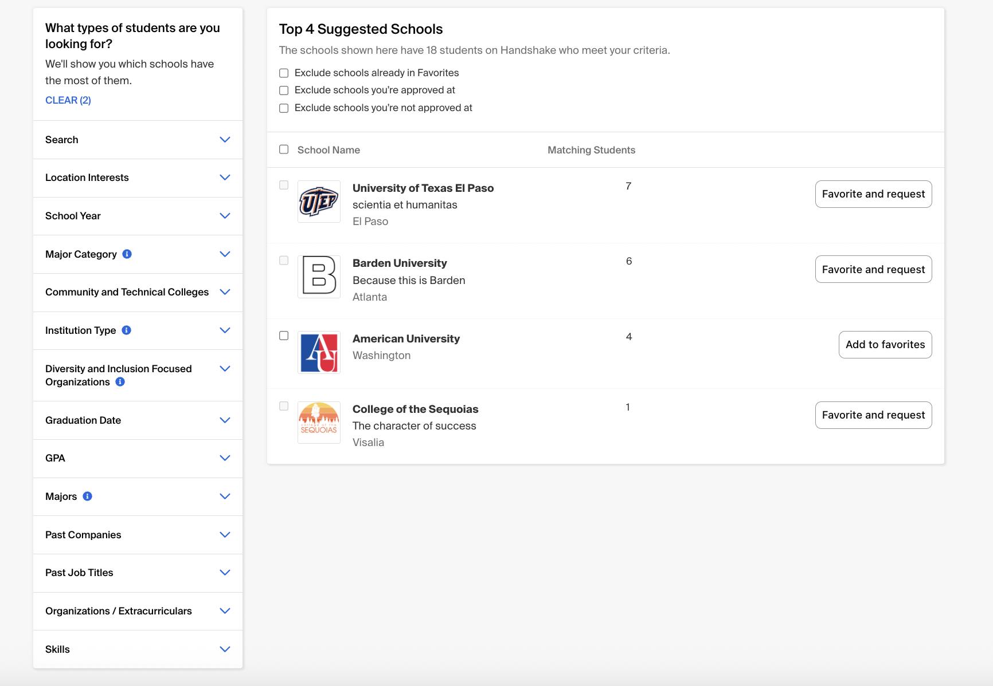Expand the GPA filter chevron
The width and height of the screenshot is (993, 686).
pyautogui.click(x=225, y=458)
